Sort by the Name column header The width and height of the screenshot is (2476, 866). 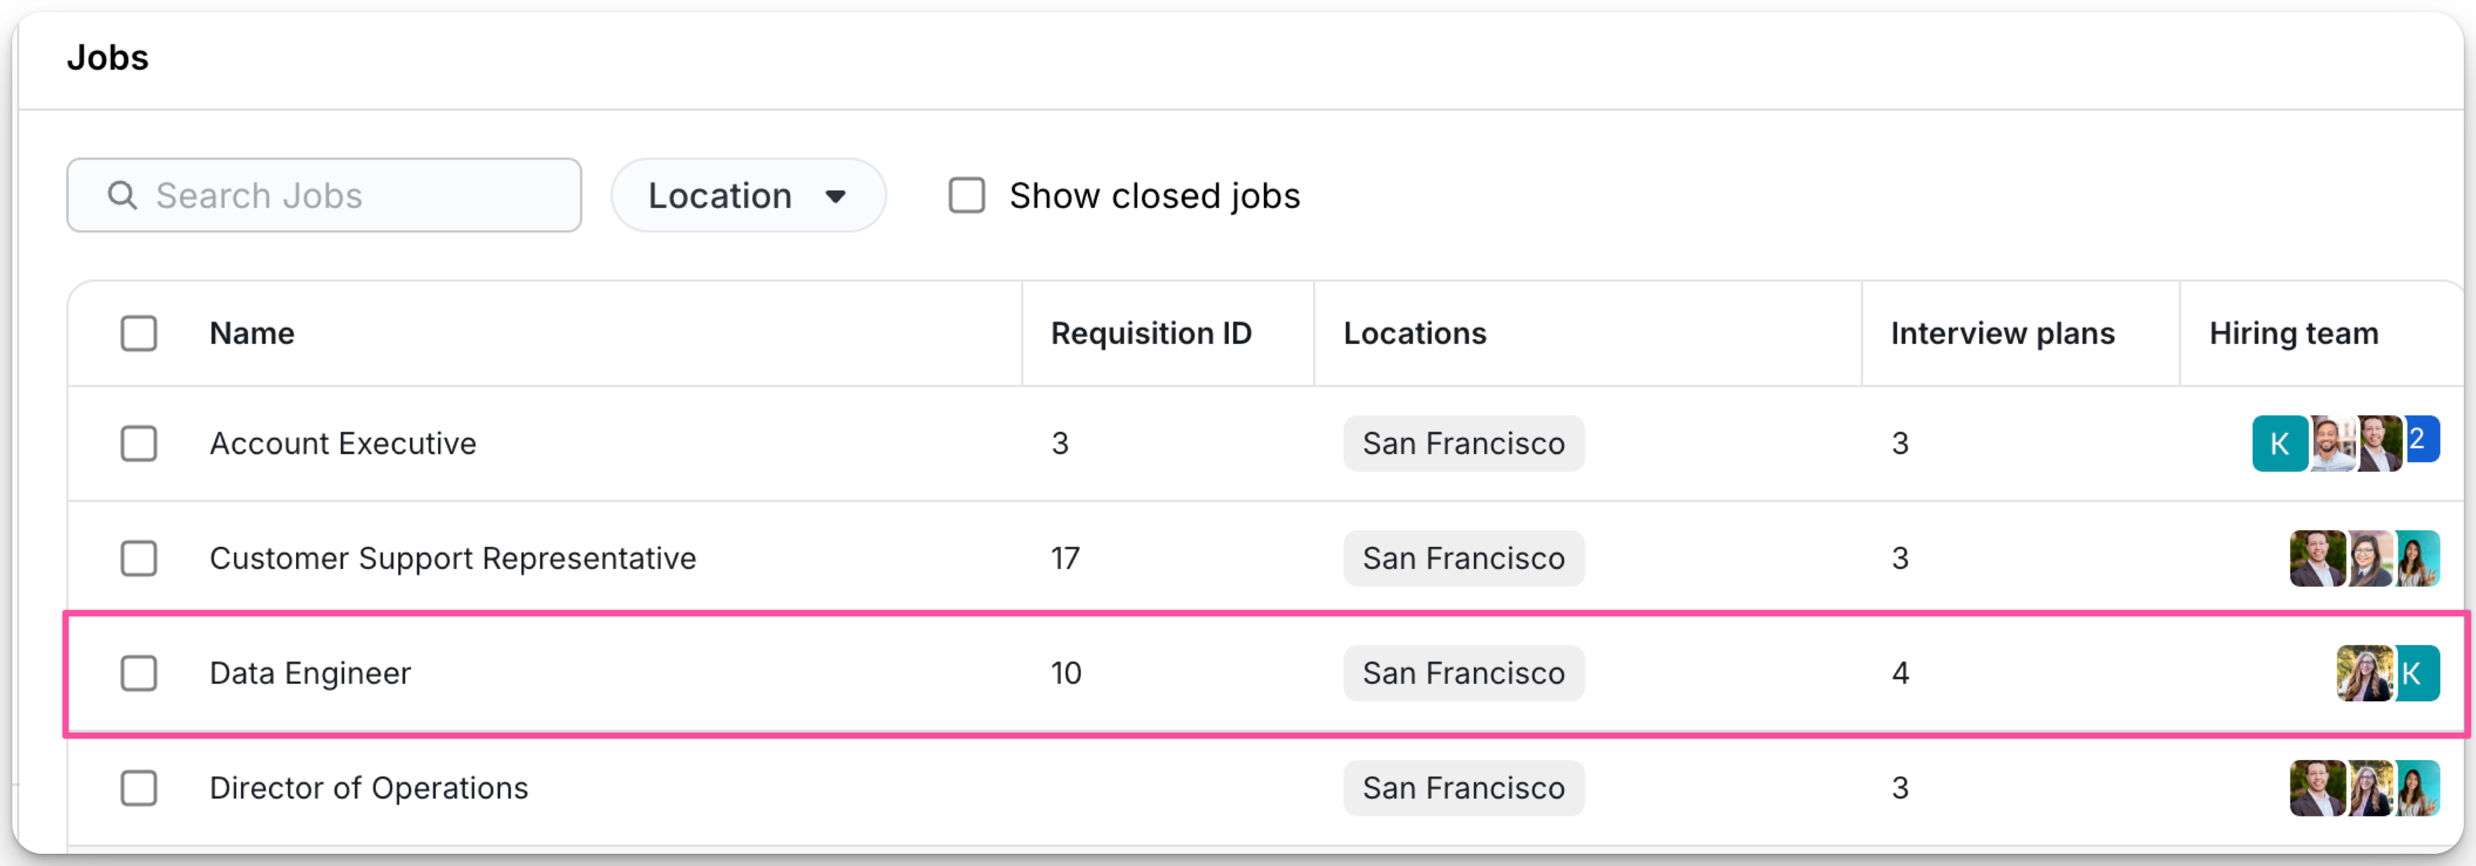coord(252,334)
